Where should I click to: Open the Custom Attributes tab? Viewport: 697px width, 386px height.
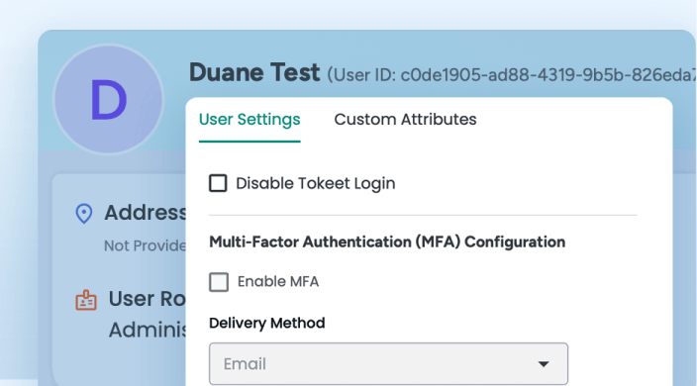point(405,120)
